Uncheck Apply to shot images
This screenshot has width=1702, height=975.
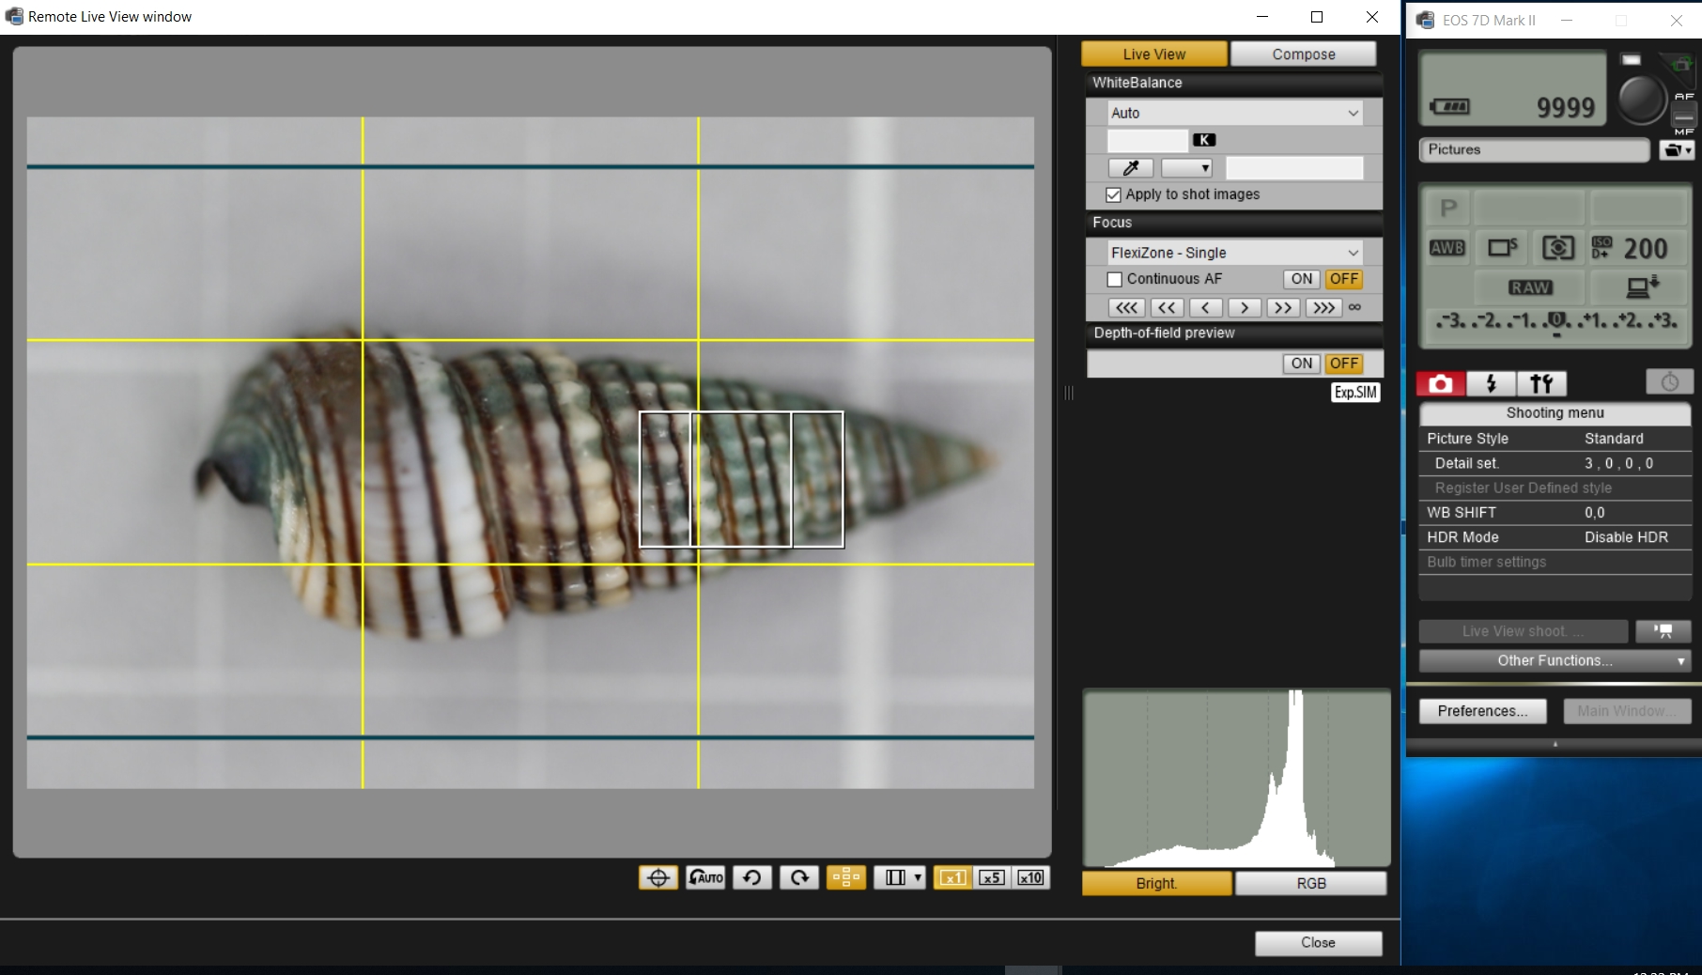point(1114,194)
